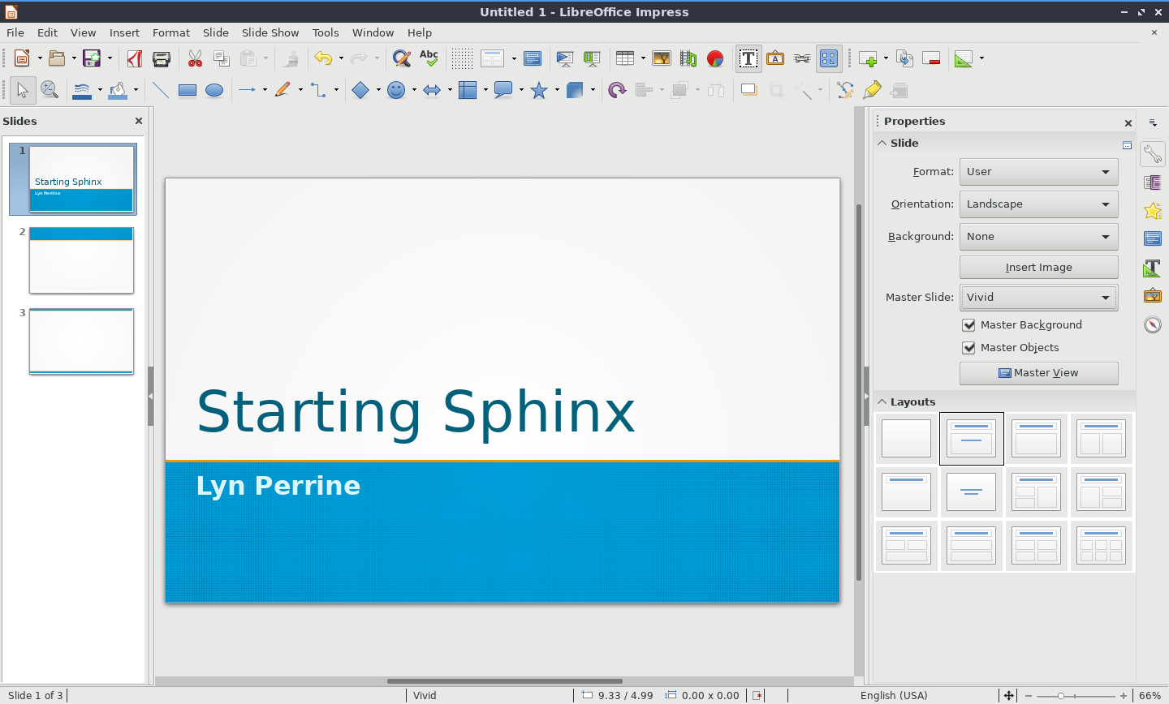The width and height of the screenshot is (1169, 704).
Task: Insert a chart using the toolbar icon
Action: point(715,58)
